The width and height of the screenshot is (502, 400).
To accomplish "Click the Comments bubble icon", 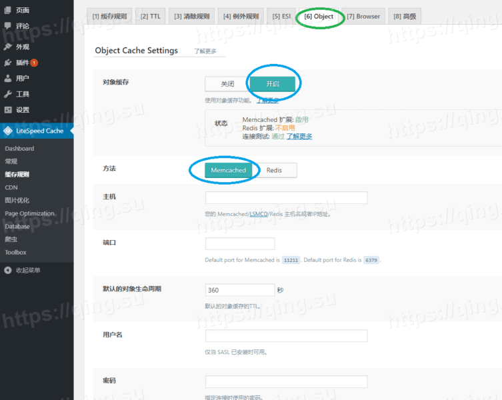I will coord(8,26).
